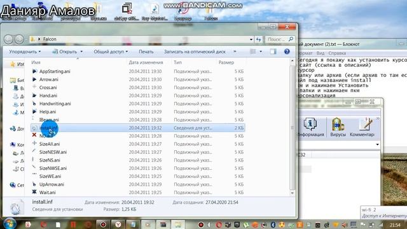Screen dimensions: 407x229
Task: Select SizeNWSE.ani file
Action: click(x=53, y=168)
